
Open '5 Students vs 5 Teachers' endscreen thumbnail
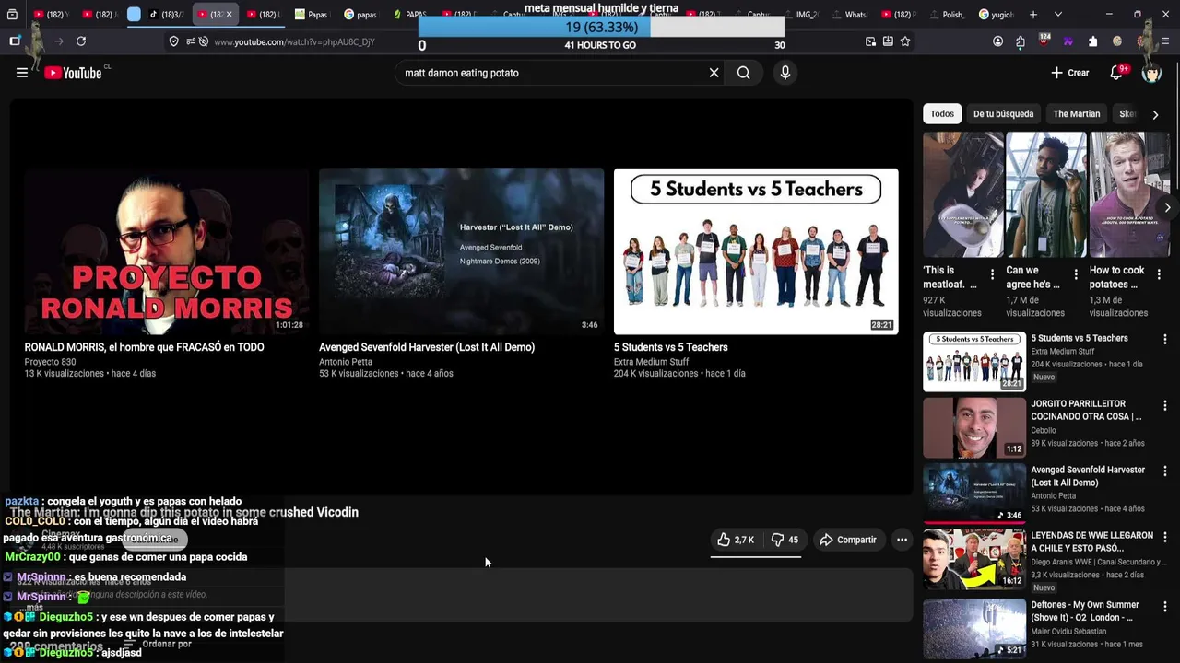[756, 250]
